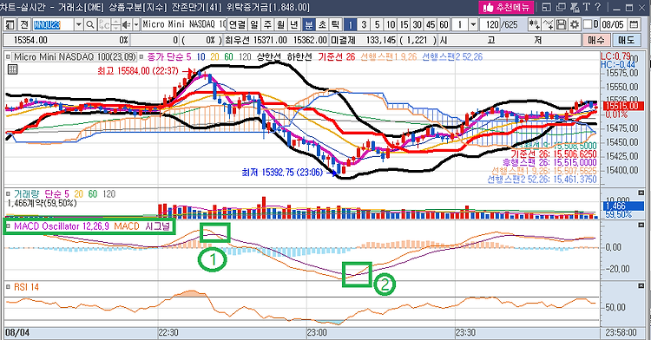This screenshot has height=340, width=651.
Task: Select the 5-minute interval button
Action: click(x=377, y=25)
